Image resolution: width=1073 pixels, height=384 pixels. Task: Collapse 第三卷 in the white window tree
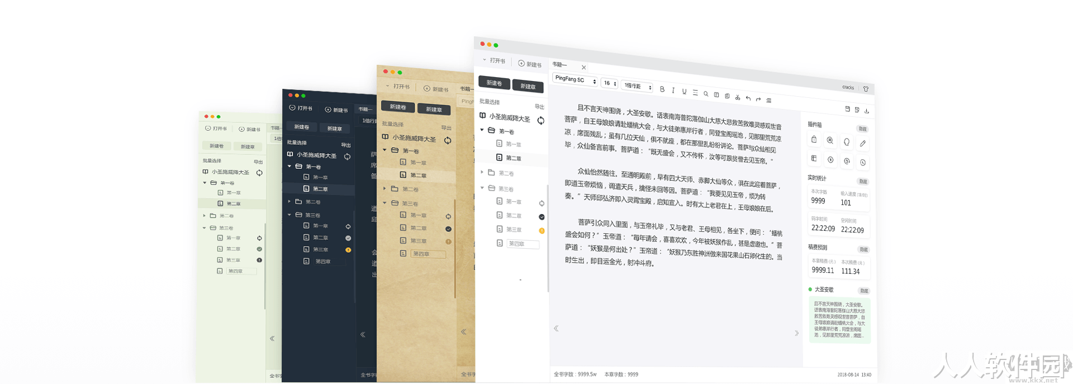[x=482, y=188]
